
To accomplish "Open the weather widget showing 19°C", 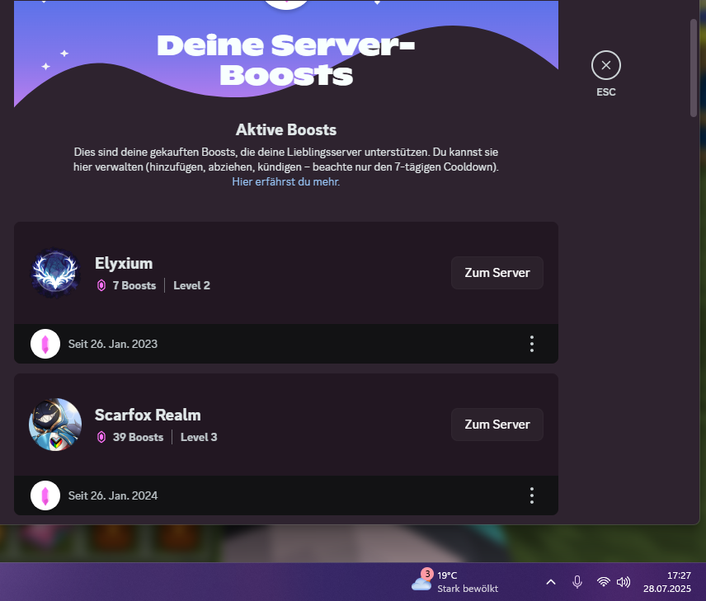I will coord(454,582).
